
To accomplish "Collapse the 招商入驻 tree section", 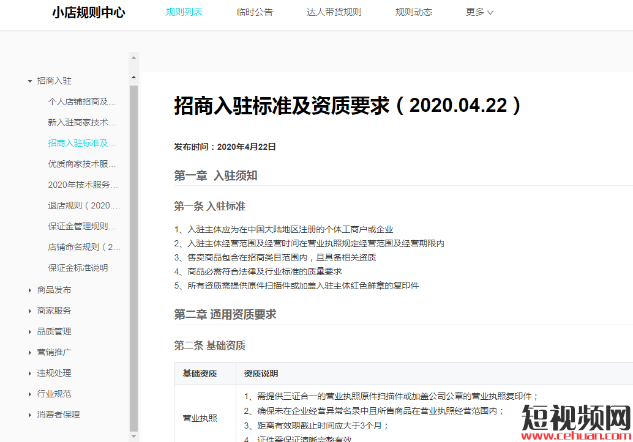I will 30,81.
